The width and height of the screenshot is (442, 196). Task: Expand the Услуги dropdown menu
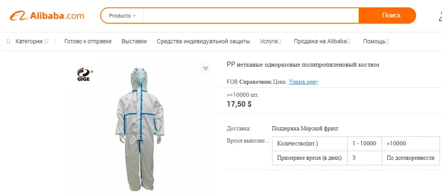tap(270, 41)
